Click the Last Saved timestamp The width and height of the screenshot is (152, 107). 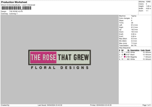[50, 105]
